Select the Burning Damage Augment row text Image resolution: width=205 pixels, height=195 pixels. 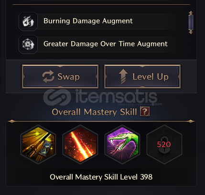88,21
